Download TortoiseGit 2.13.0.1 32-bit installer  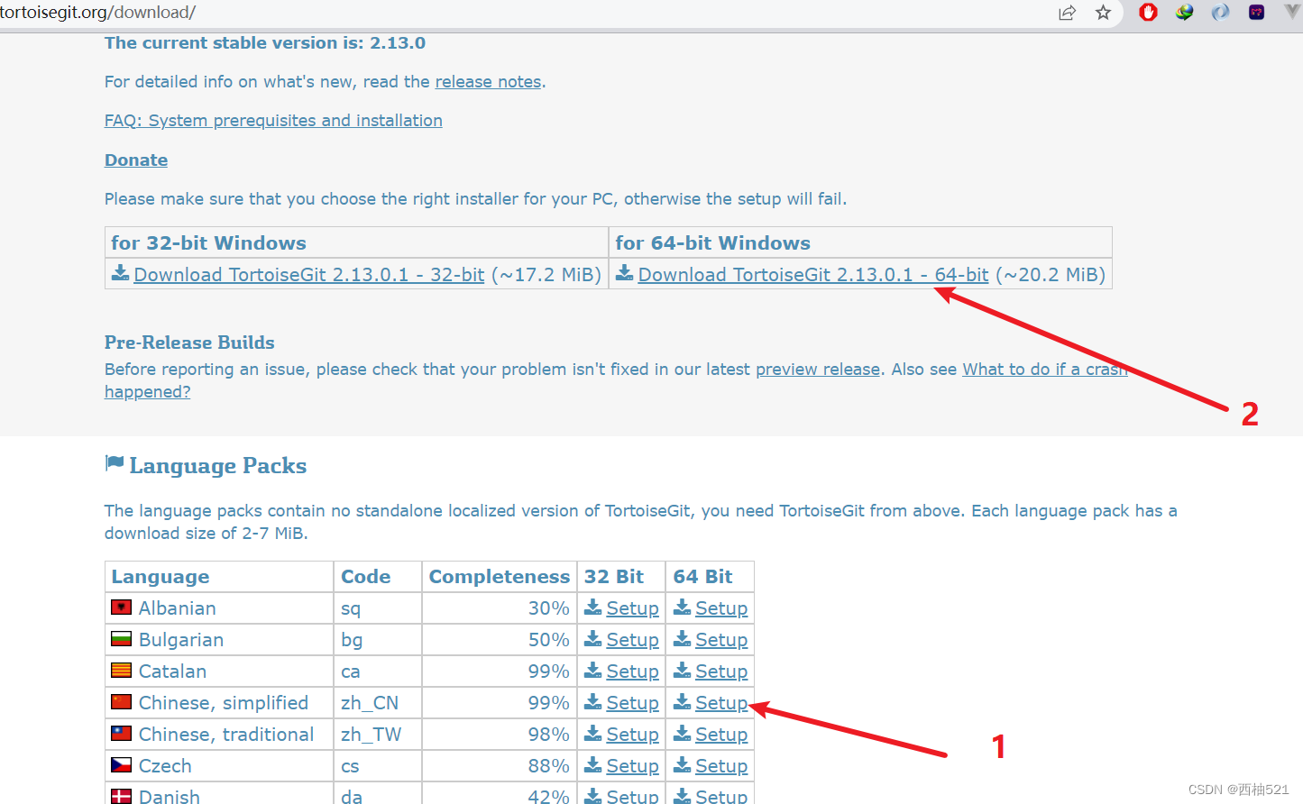coord(309,275)
